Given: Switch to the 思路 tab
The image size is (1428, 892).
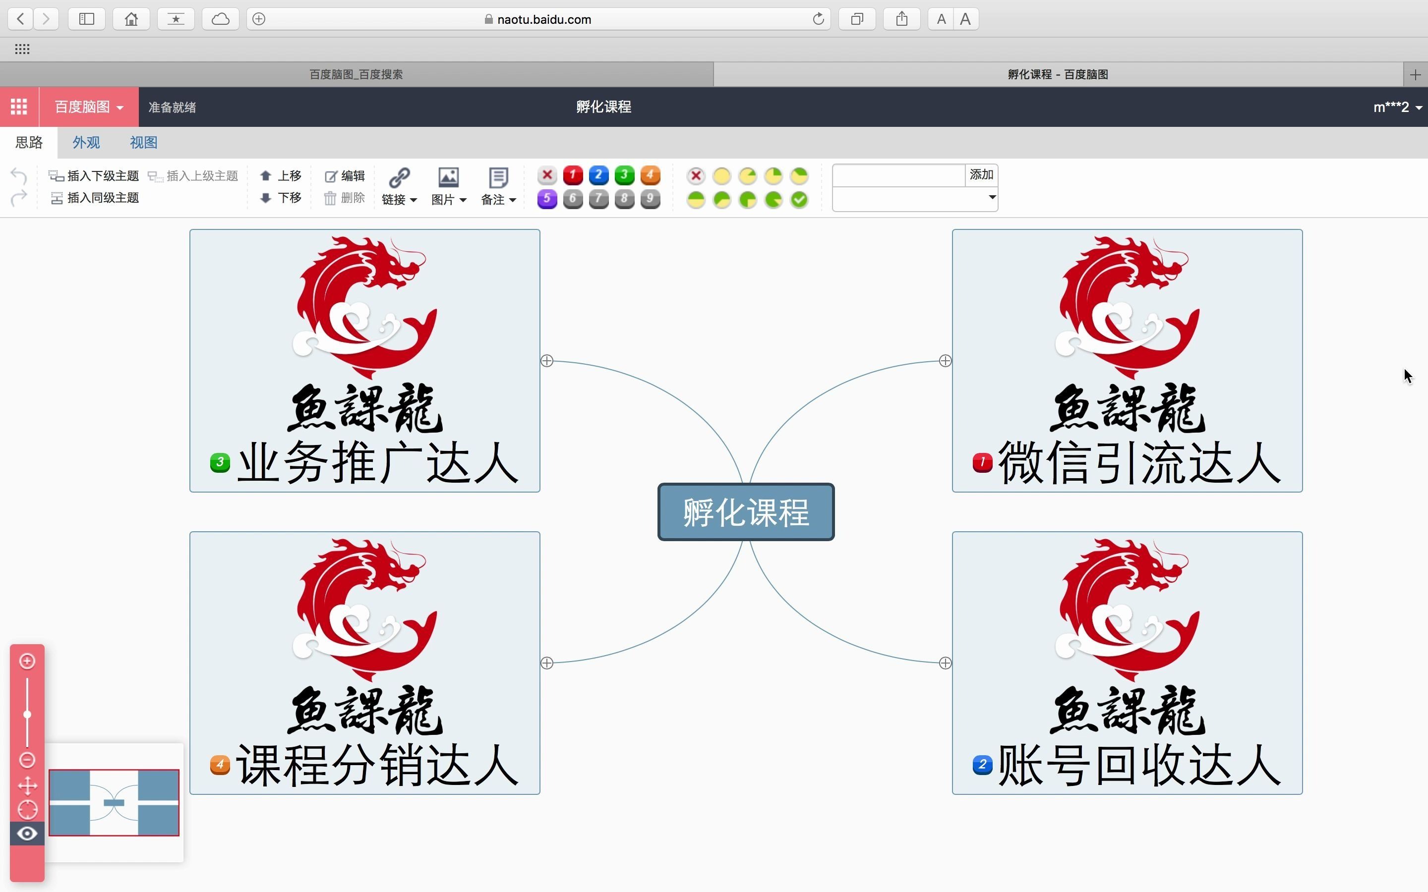Looking at the screenshot, I should coord(29,142).
